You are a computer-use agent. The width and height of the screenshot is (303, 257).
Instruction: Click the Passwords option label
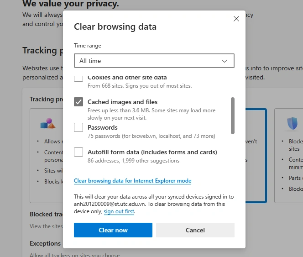pos(103,127)
